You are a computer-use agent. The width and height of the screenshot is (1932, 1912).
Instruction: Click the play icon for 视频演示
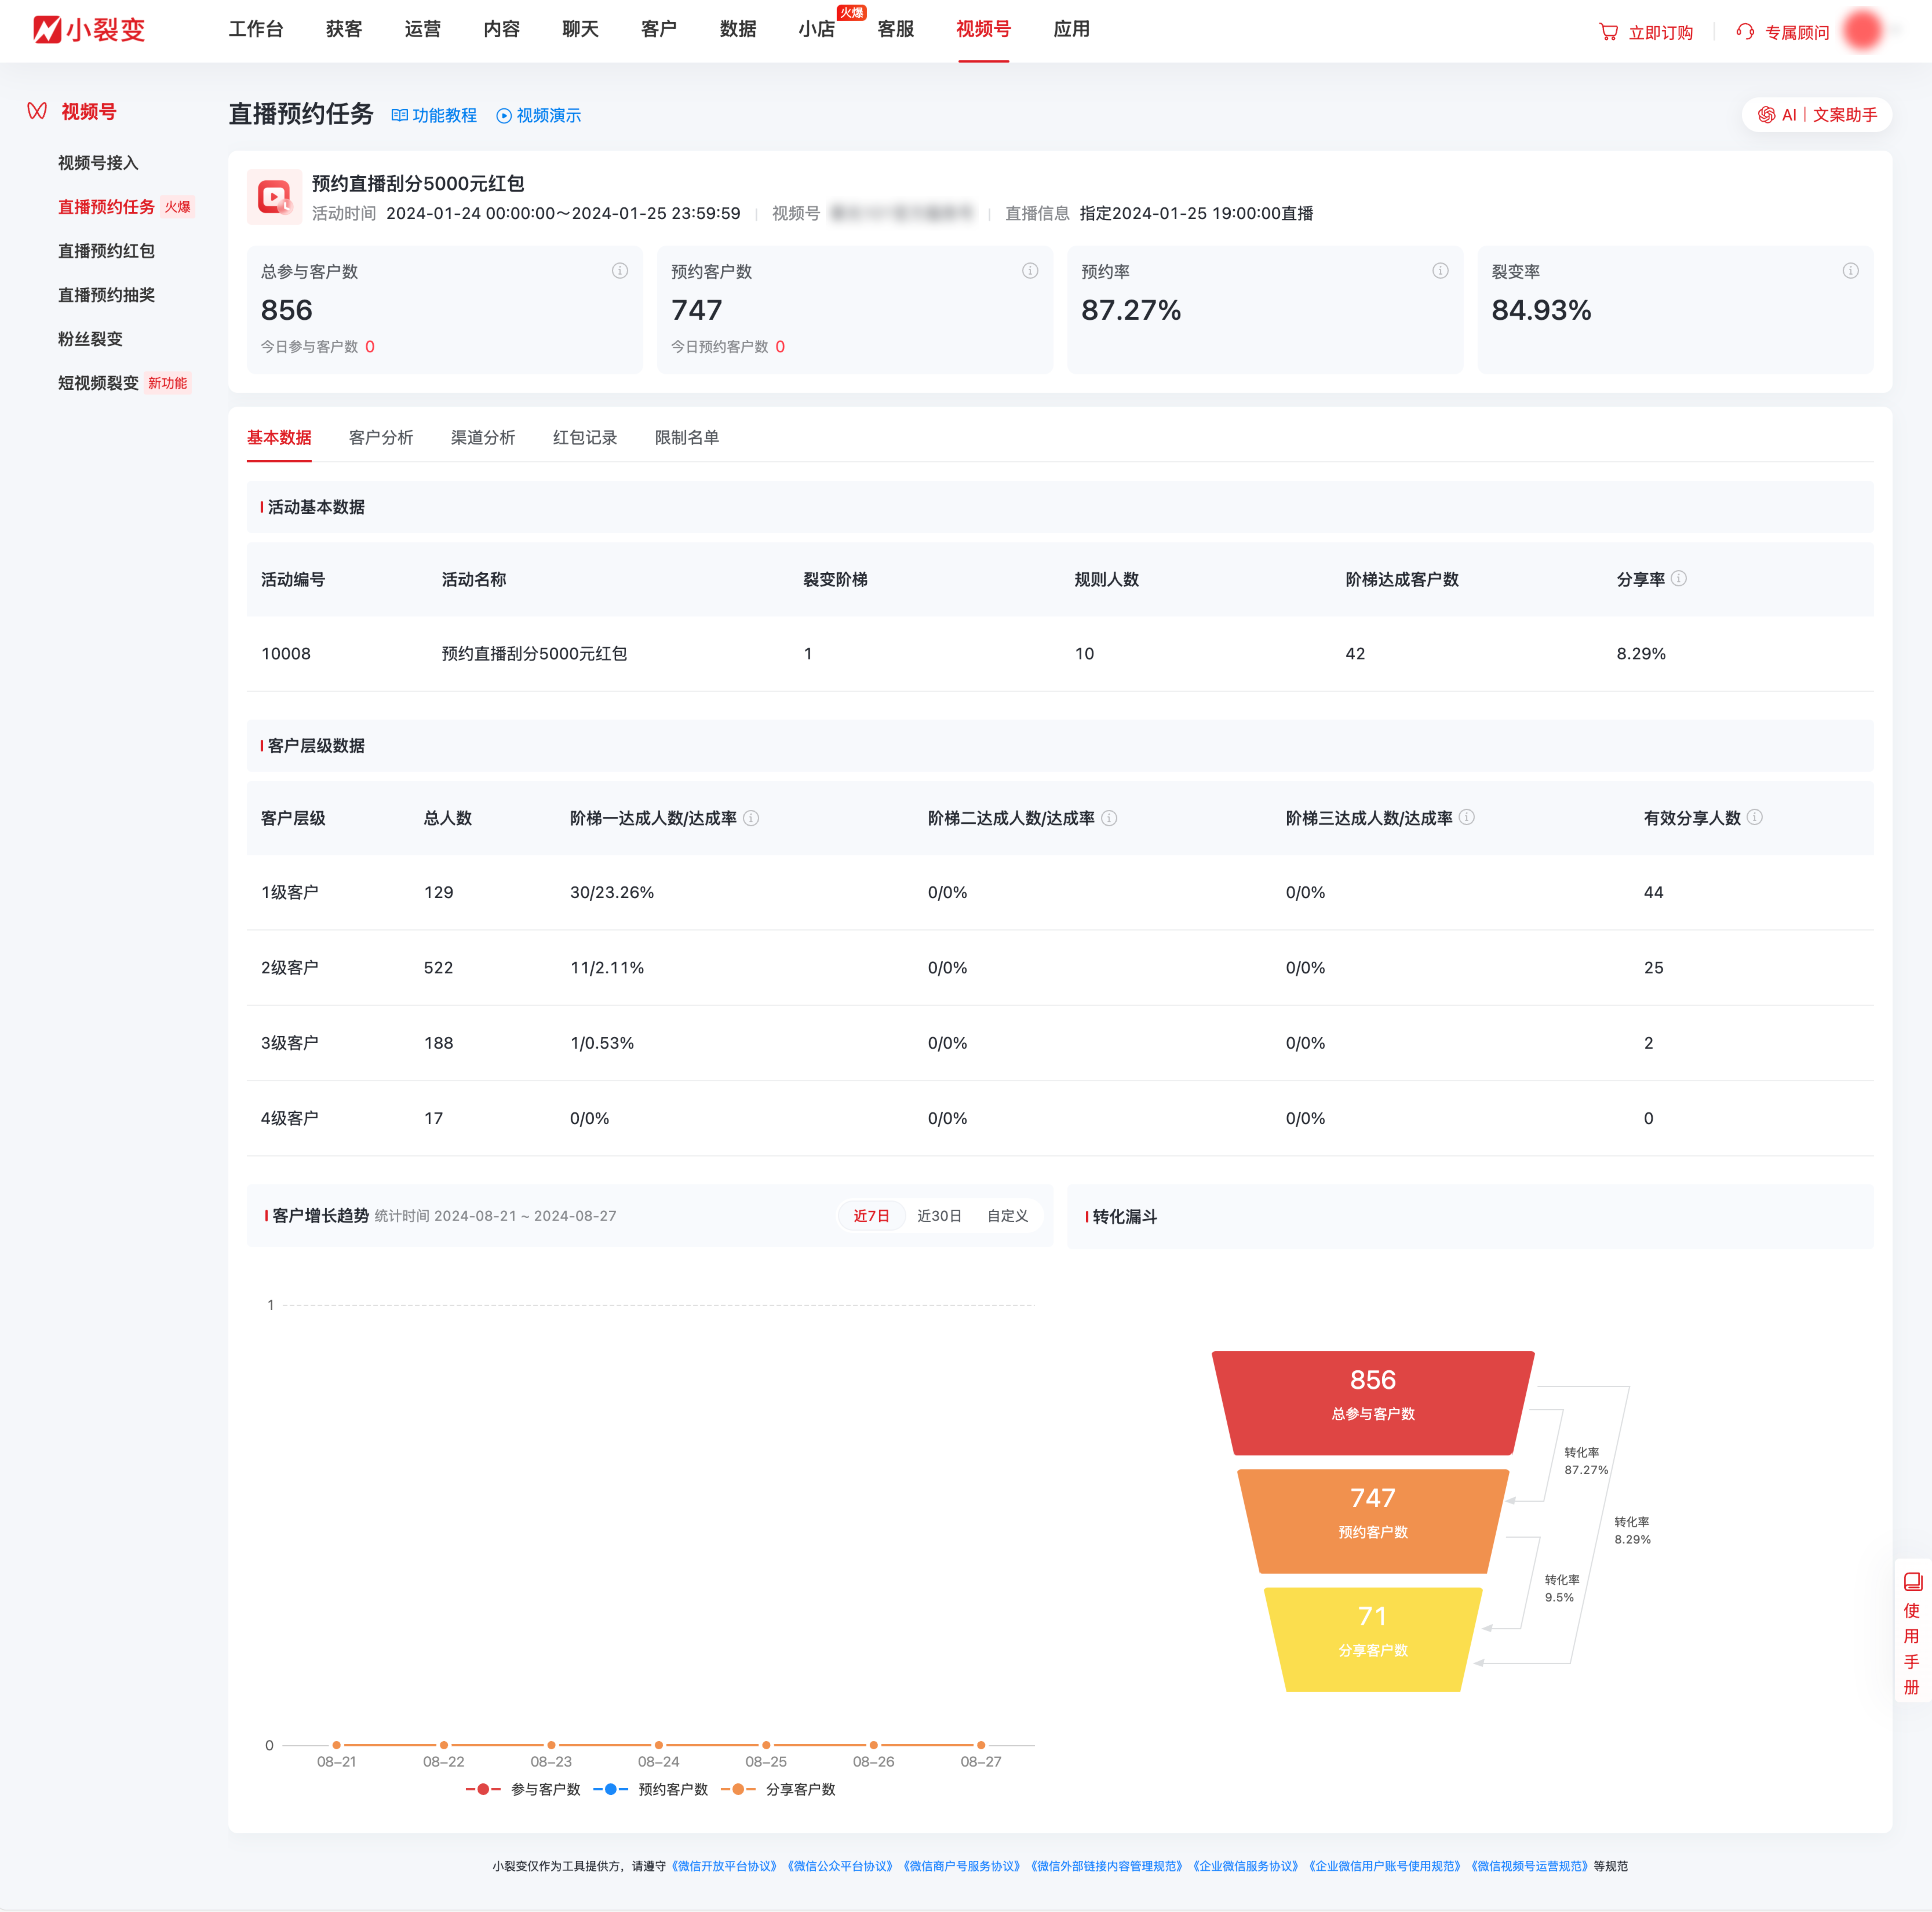tap(504, 116)
